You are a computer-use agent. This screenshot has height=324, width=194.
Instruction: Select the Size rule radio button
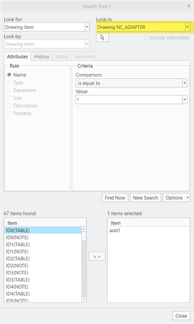click(x=9, y=98)
